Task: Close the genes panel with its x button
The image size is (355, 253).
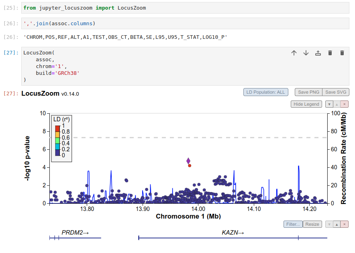Action: click(344, 224)
